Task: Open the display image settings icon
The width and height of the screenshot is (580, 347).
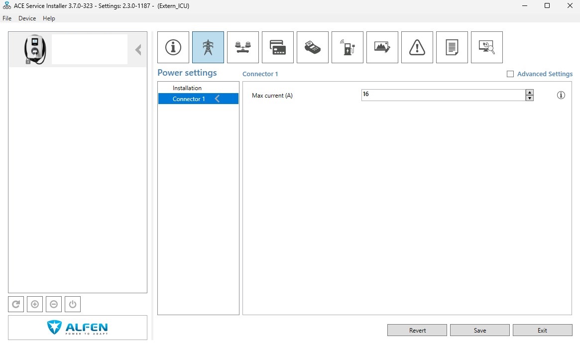Action: point(382,47)
